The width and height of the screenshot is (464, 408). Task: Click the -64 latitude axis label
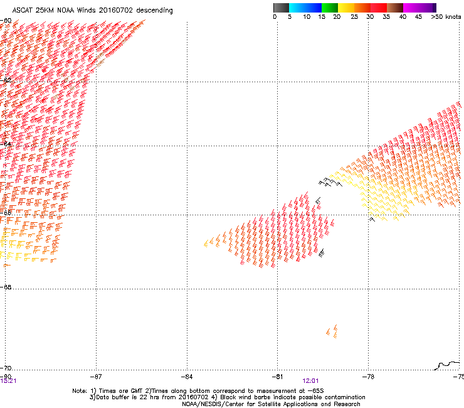point(6,144)
